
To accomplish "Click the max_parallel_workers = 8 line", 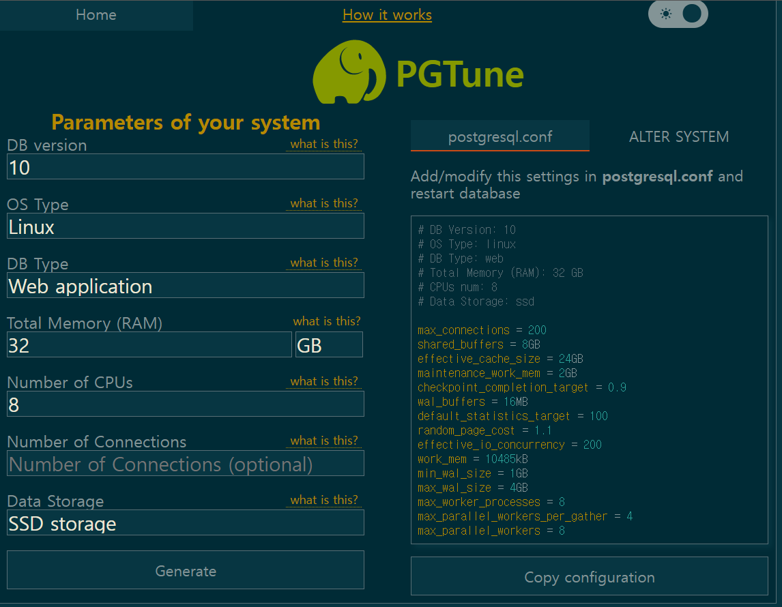I will coord(491,531).
